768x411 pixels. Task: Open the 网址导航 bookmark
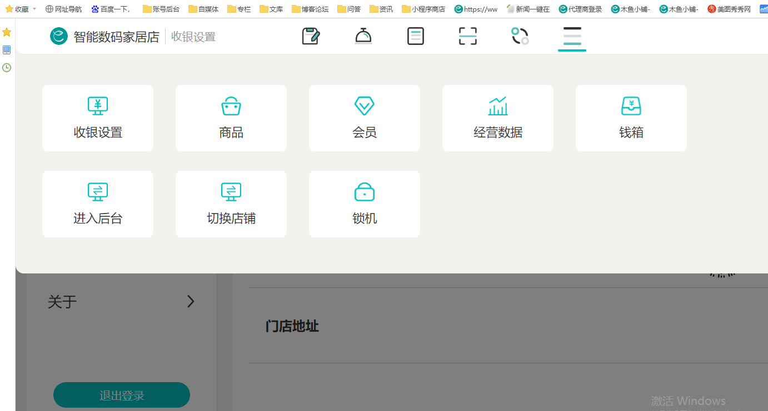click(x=64, y=9)
